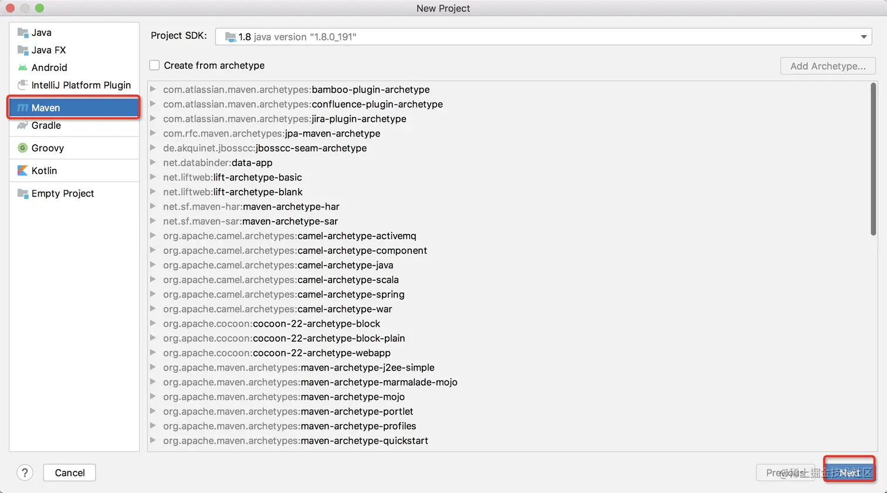
Task: Select Groovy project type
Action: pos(74,148)
